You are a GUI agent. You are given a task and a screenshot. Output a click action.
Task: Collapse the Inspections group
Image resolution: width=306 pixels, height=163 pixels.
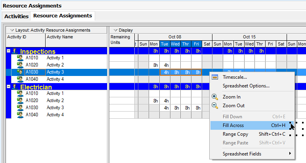pos(9,51)
